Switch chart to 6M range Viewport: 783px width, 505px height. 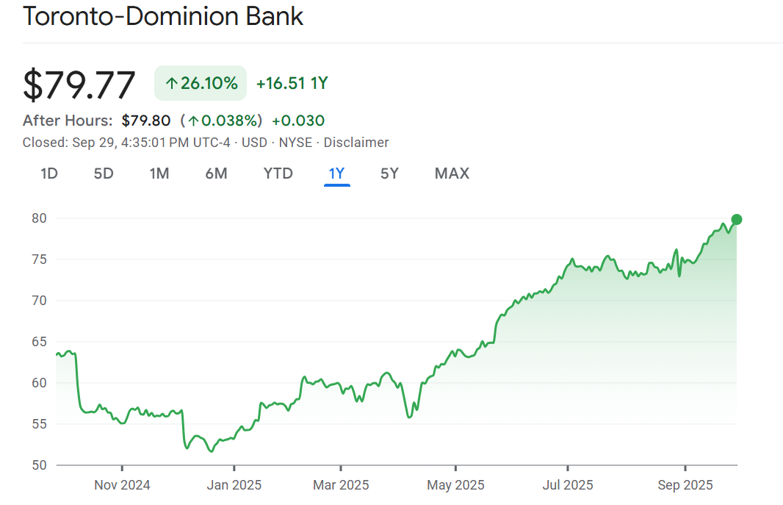pyautogui.click(x=216, y=173)
